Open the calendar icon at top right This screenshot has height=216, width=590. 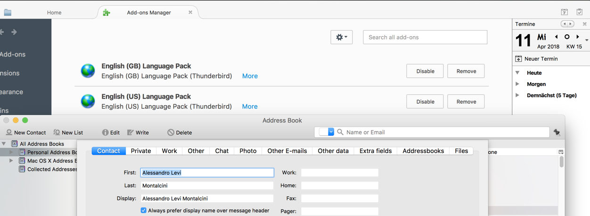564,12
